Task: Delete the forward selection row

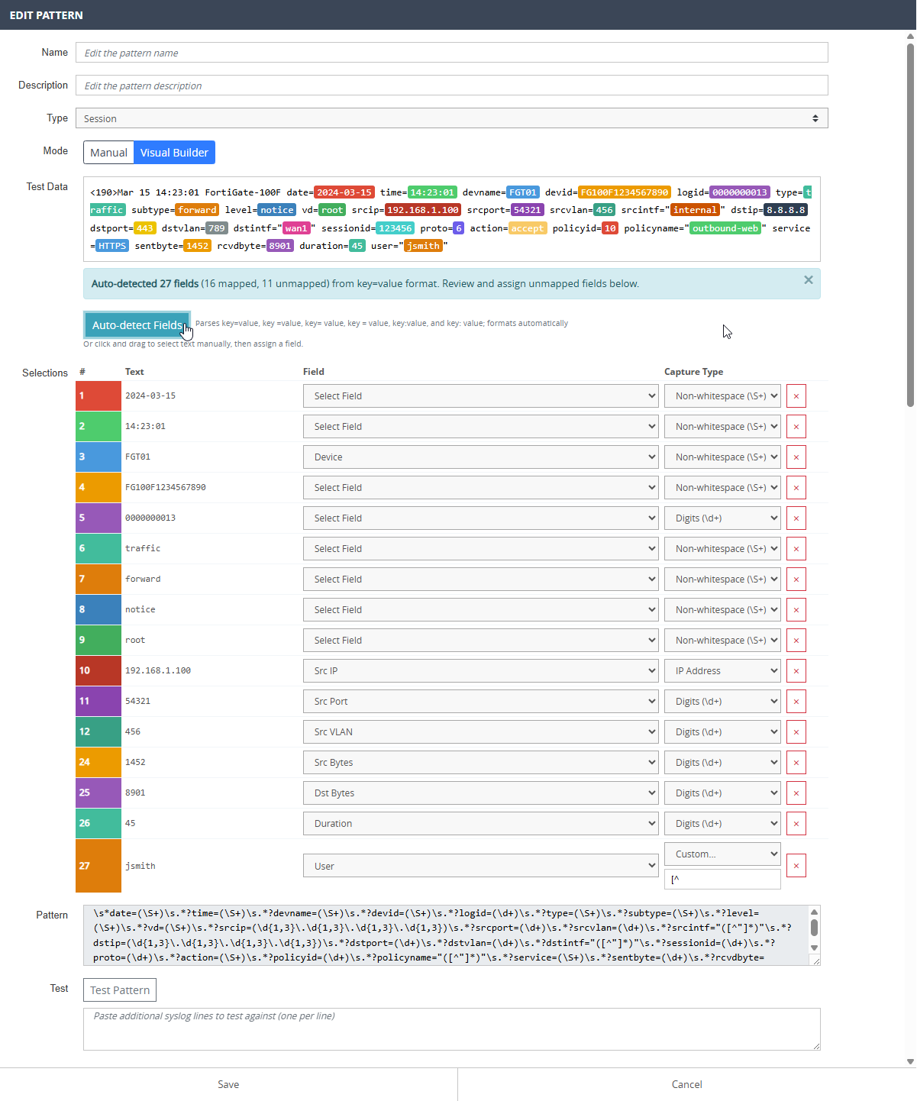Action: click(796, 580)
